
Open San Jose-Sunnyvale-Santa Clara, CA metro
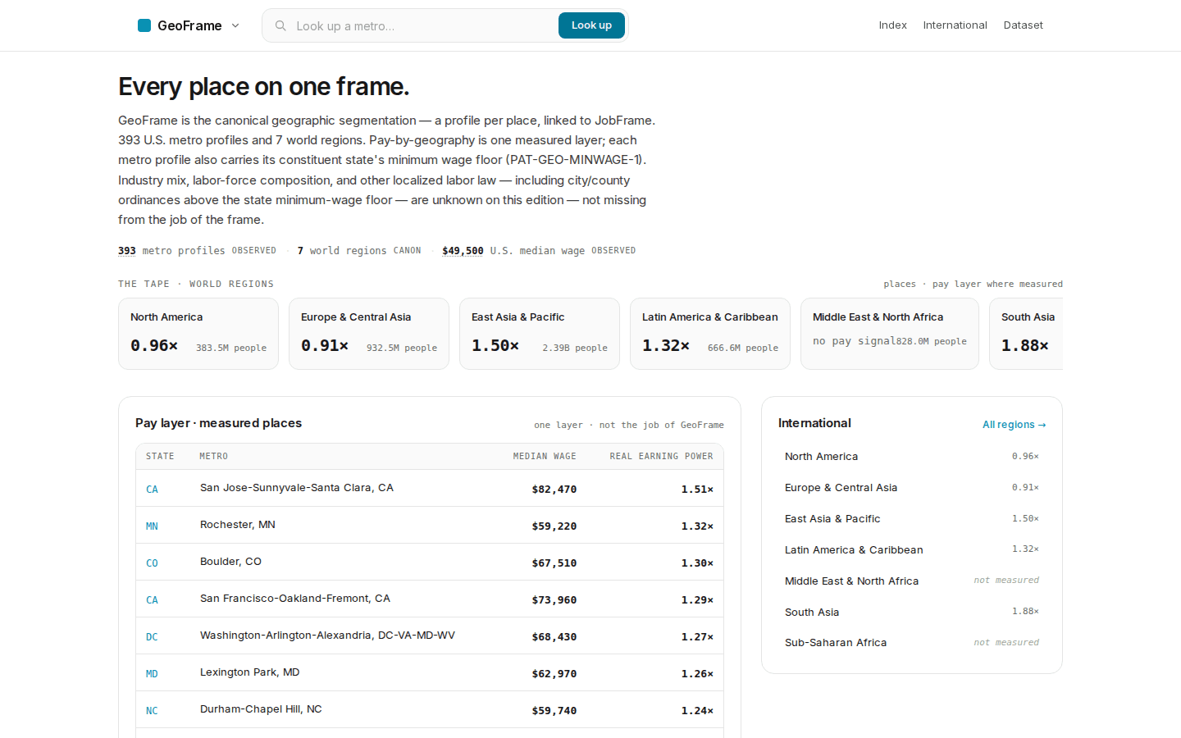pyautogui.click(x=297, y=488)
